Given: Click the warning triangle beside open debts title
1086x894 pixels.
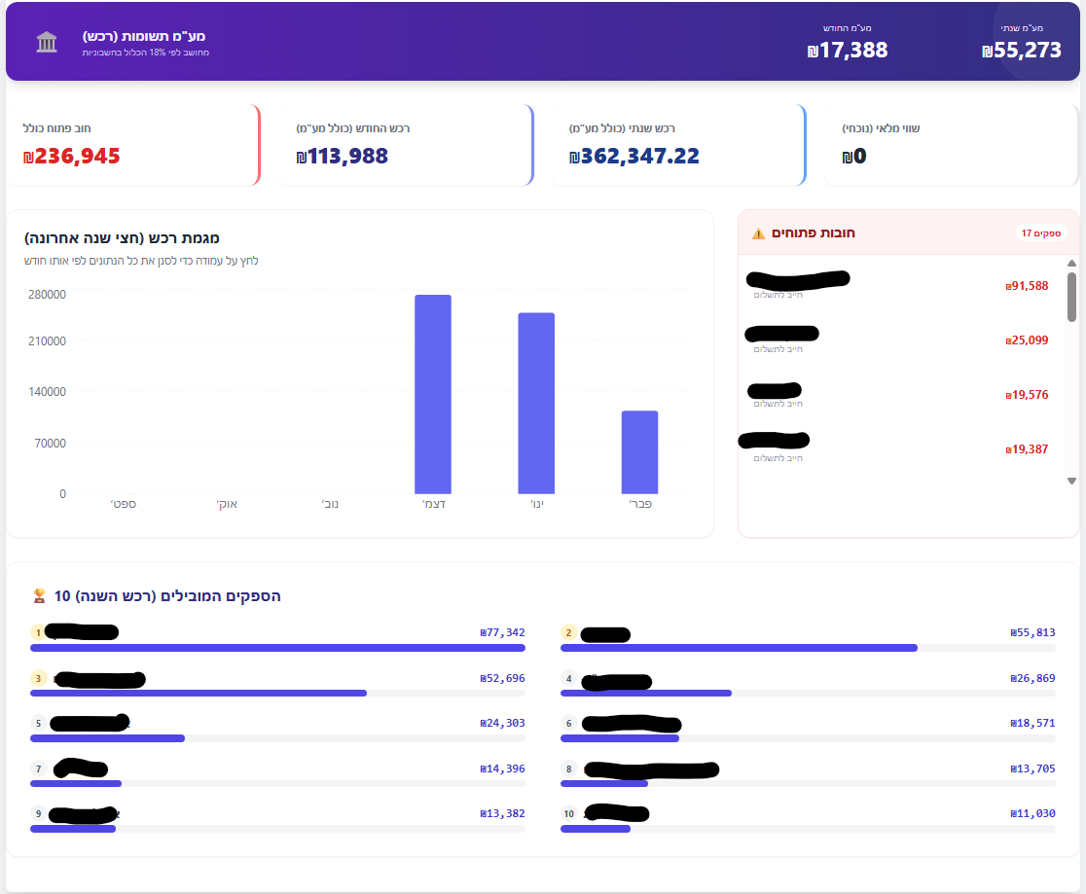Looking at the screenshot, I should click(x=758, y=233).
